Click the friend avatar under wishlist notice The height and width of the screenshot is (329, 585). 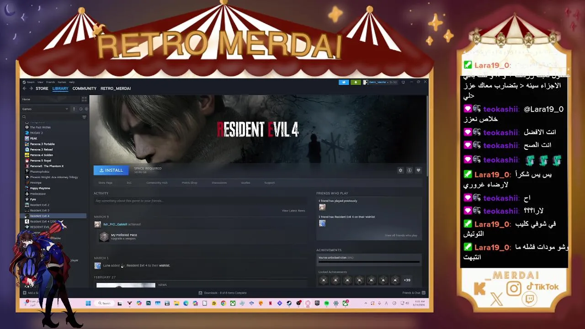[322, 223]
